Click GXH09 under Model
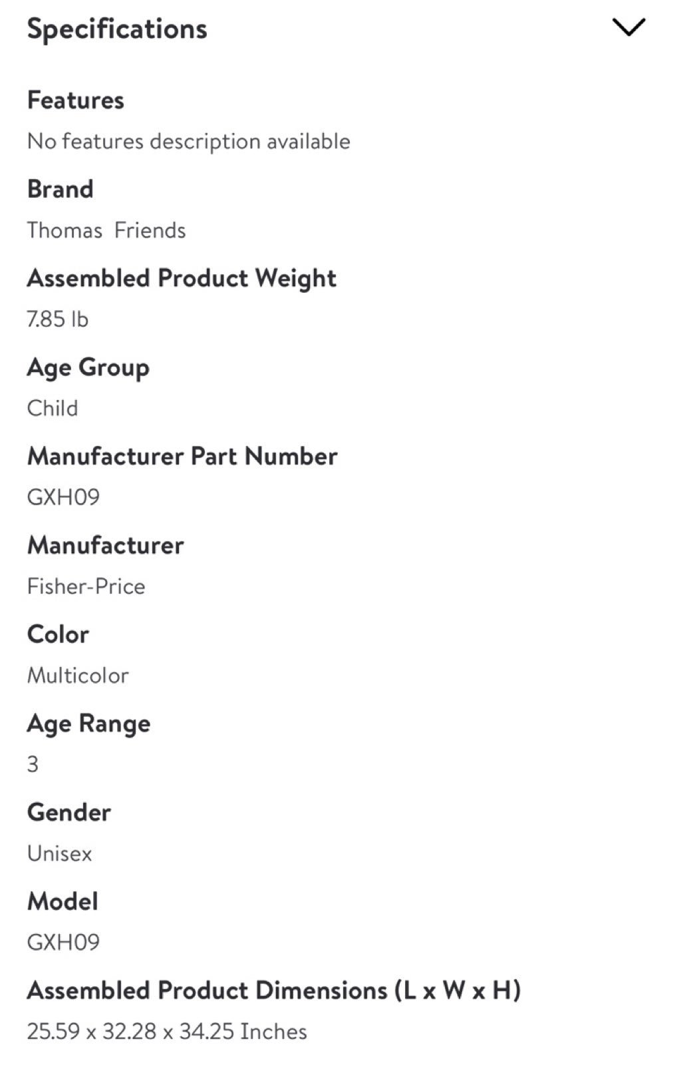The height and width of the screenshot is (1065, 681). (63, 943)
